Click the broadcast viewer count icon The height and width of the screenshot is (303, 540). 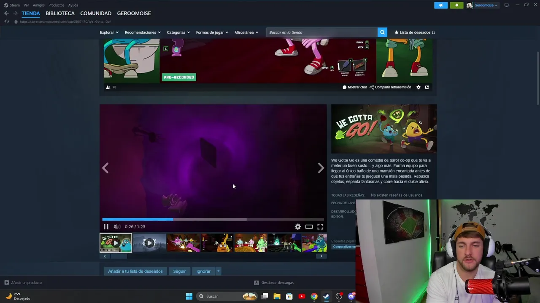[108, 87]
